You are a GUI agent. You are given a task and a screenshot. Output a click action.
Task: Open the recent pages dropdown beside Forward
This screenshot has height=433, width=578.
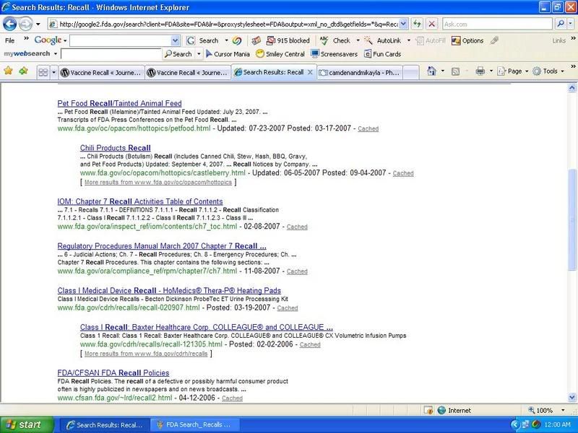(38, 25)
